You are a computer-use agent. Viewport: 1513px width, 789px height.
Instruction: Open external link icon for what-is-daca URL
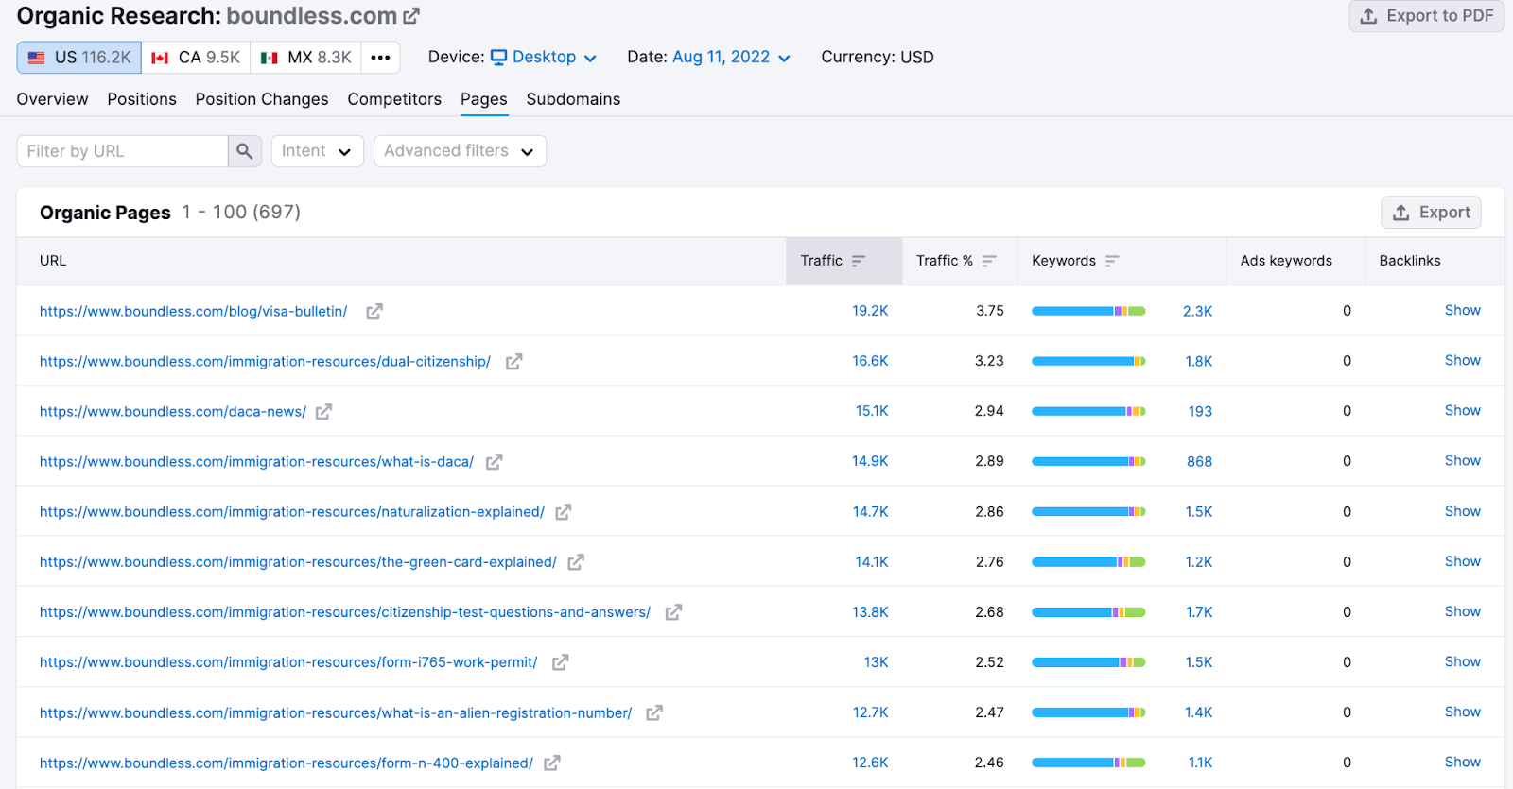pyautogui.click(x=494, y=462)
